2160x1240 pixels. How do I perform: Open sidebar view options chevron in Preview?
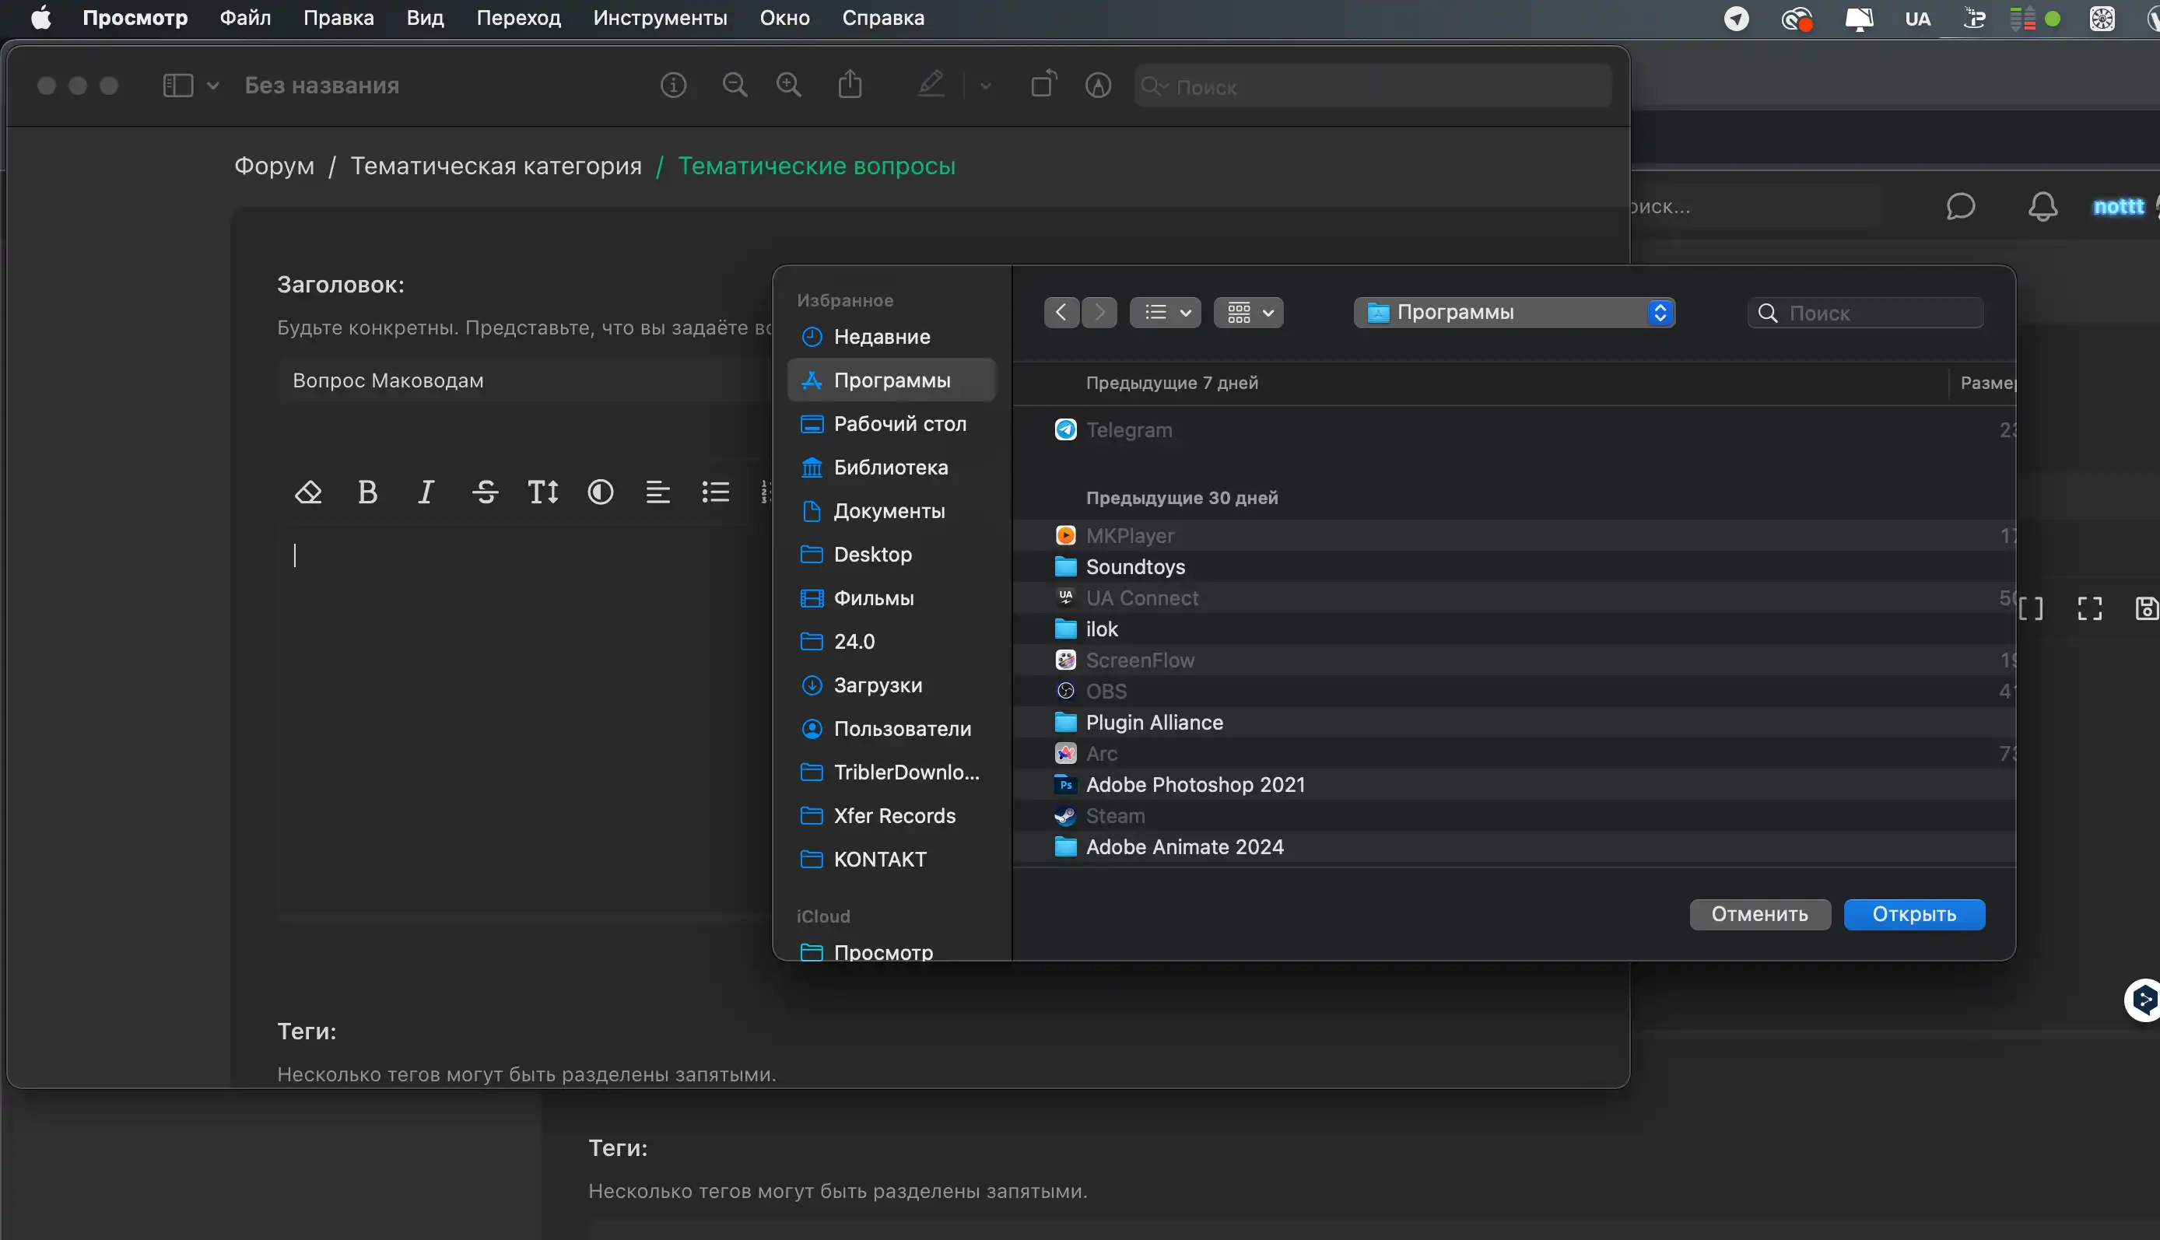point(213,85)
